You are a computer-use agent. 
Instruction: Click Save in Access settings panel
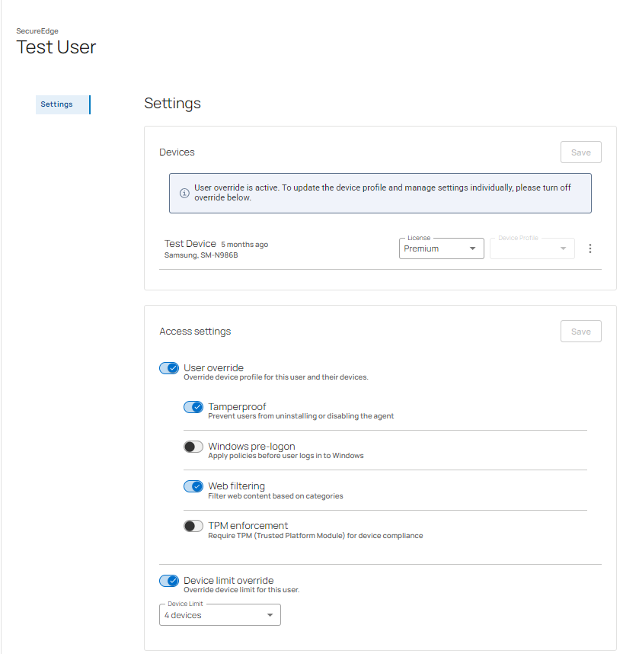(580, 332)
